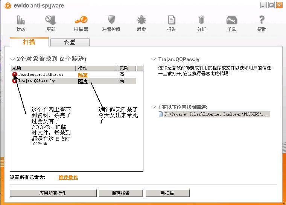Switch to the 设置 settings tab
The image size is (286, 205).
coord(70,42)
